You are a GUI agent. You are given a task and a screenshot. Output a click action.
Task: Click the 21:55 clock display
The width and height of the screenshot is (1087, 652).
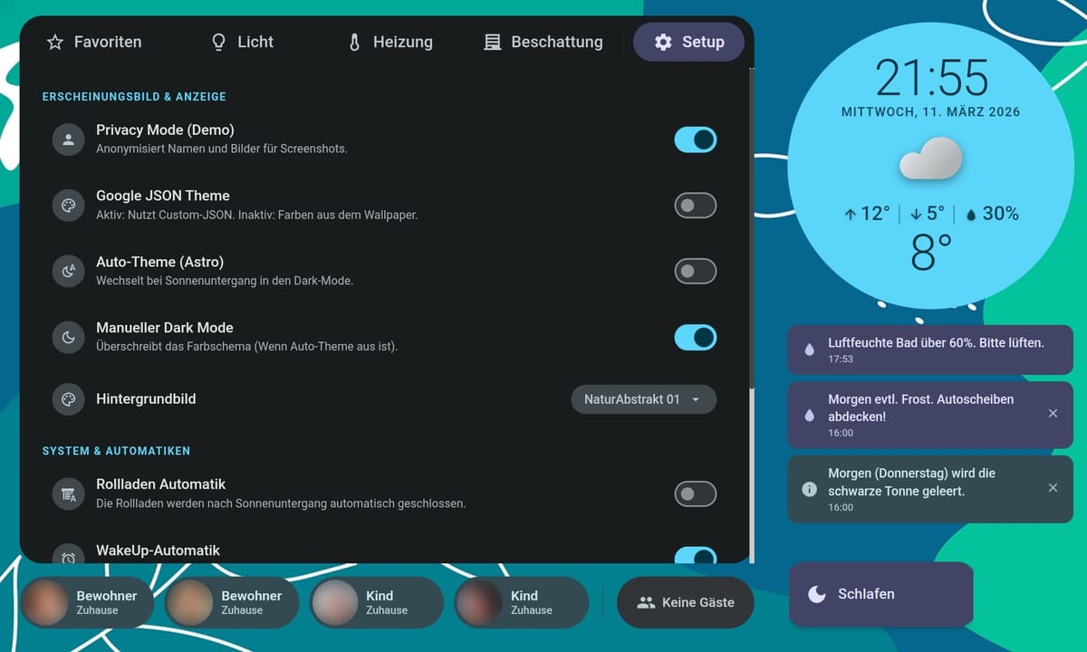click(931, 78)
